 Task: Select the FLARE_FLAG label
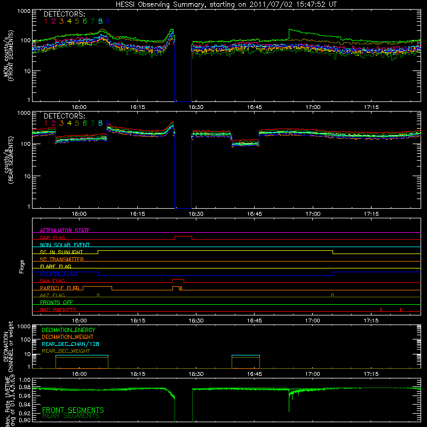point(56,266)
